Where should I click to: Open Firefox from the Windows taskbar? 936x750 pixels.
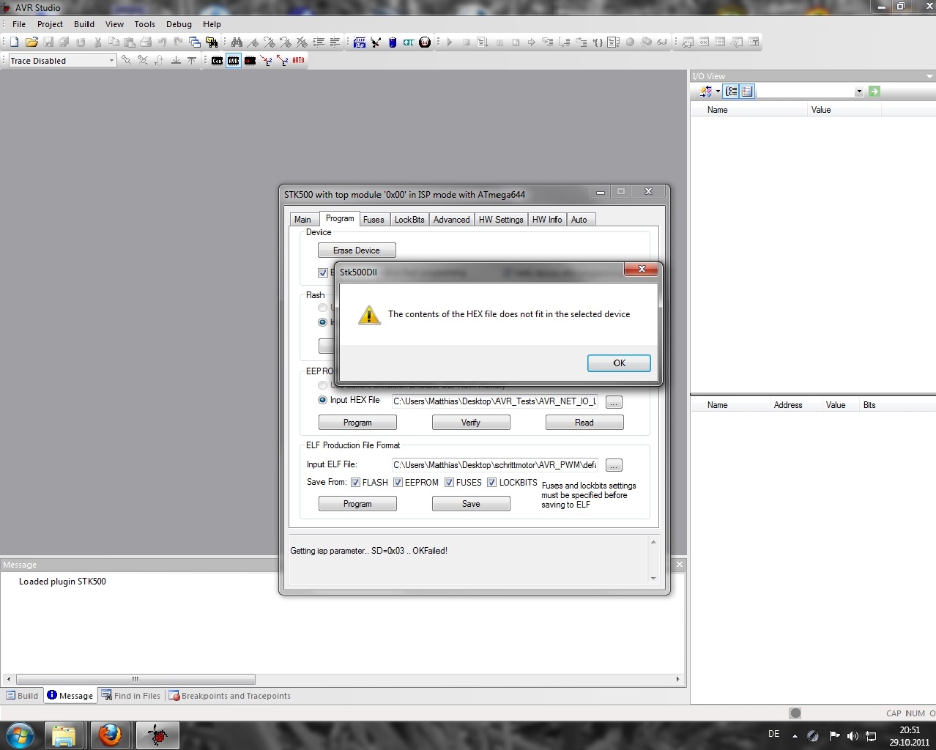tap(110, 735)
